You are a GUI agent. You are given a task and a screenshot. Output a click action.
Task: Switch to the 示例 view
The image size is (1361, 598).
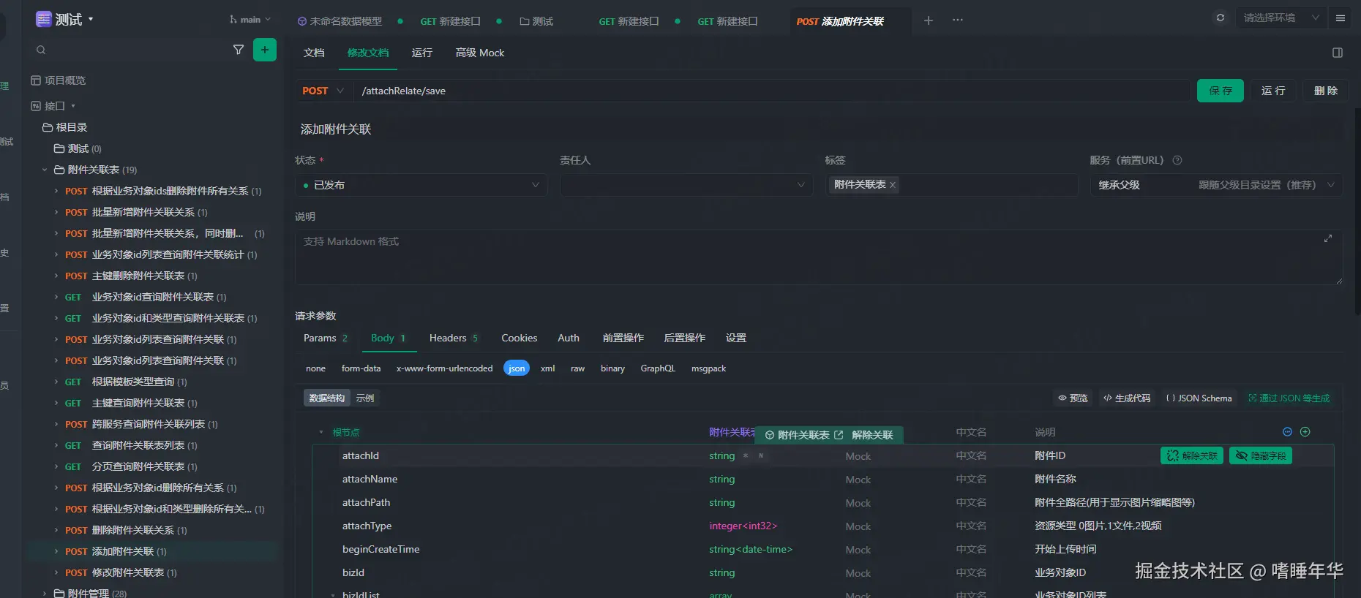point(365,398)
